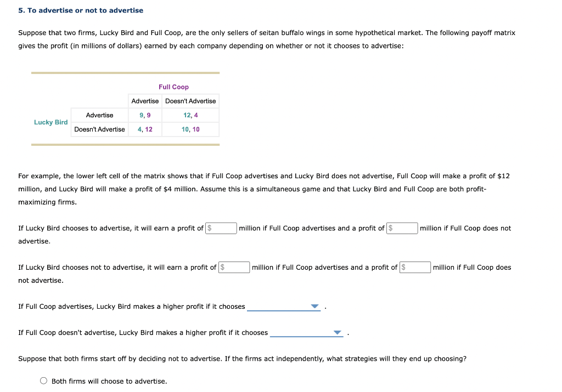Click the "5. To advertise or not to advertise" heading

80,10
